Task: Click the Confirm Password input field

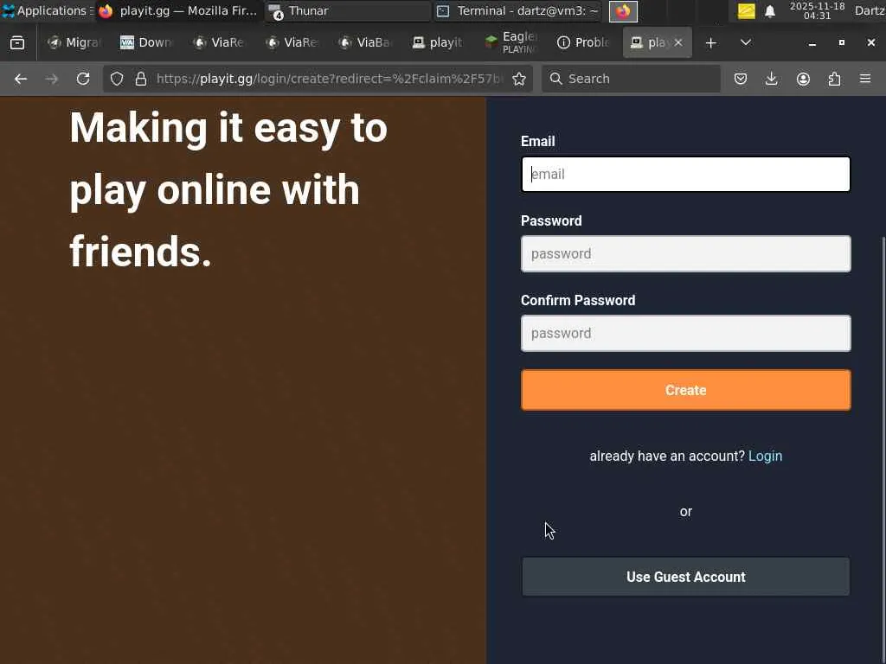Action: coord(685,334)
